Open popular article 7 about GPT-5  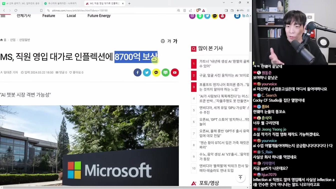point(224,133)
